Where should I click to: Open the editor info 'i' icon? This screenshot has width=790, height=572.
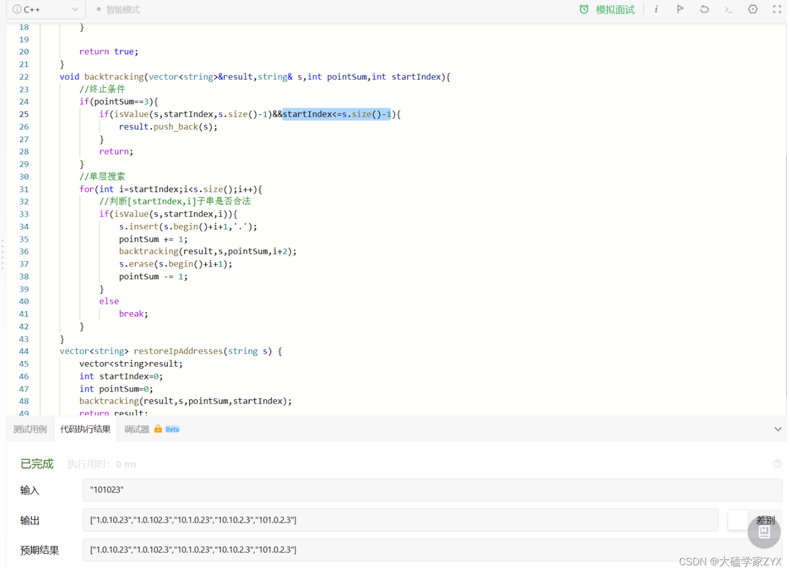tap(656, 9)
